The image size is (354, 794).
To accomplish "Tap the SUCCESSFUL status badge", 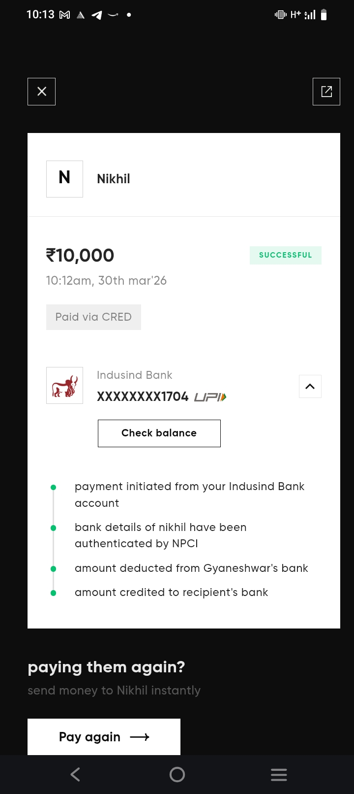I will (285, 255).
